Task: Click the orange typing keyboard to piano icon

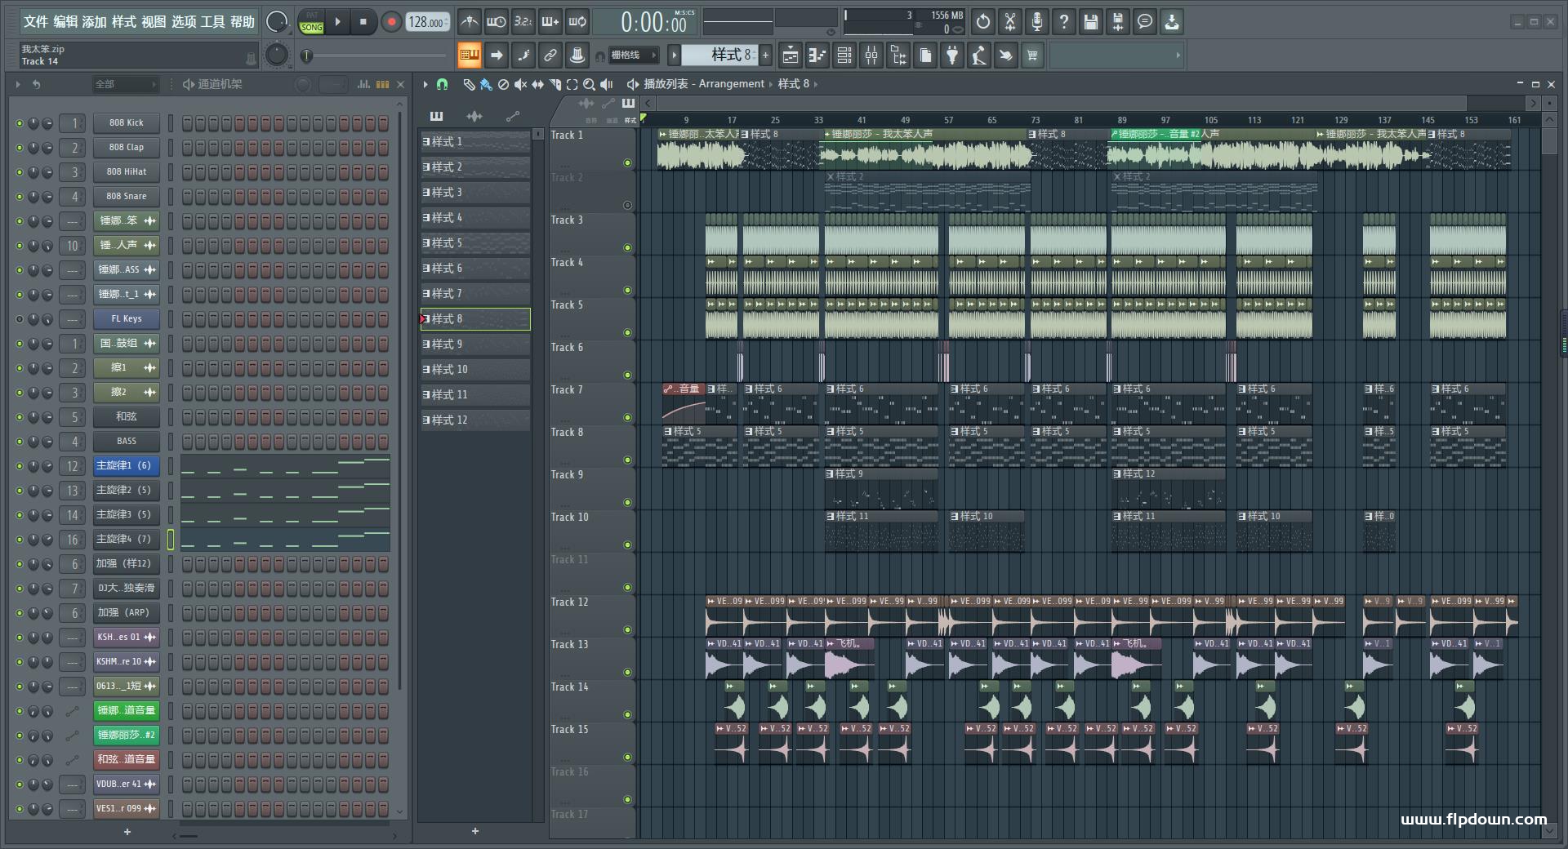Action: point(470,56)
